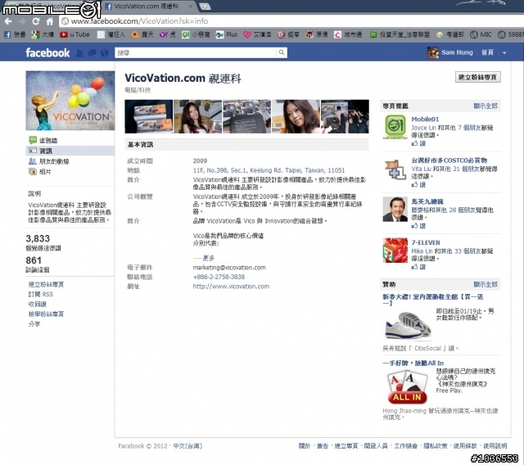
Task: Click the facebook logo
Action: tap(47, 52)
